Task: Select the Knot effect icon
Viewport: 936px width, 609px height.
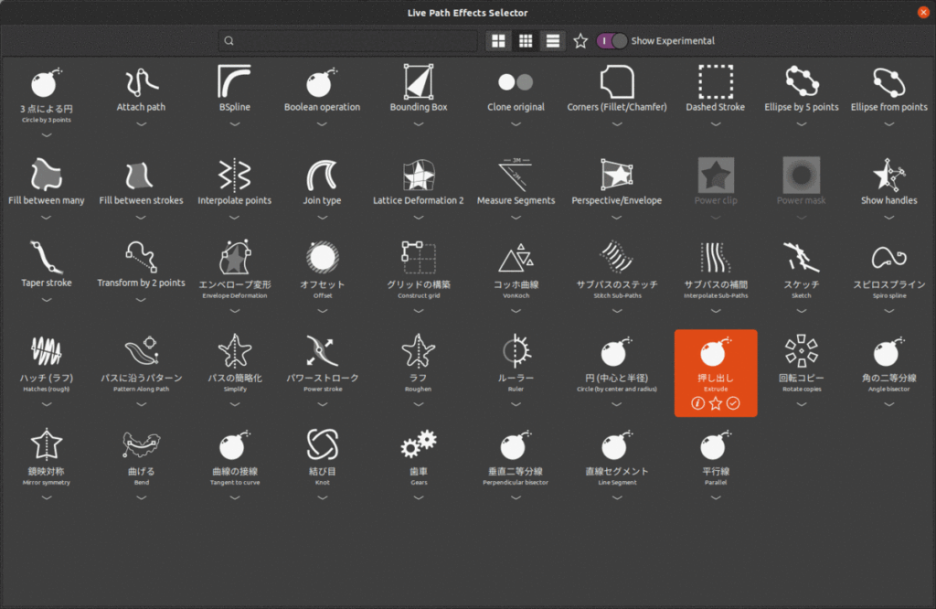Action: tap(323, 444)
